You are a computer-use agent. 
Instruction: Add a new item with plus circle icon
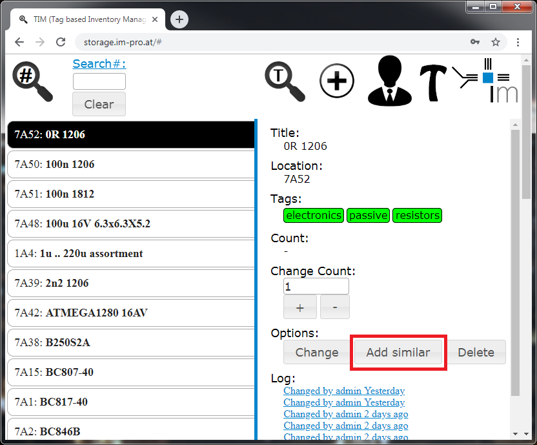pyautogui.click(x=337, y=81)
